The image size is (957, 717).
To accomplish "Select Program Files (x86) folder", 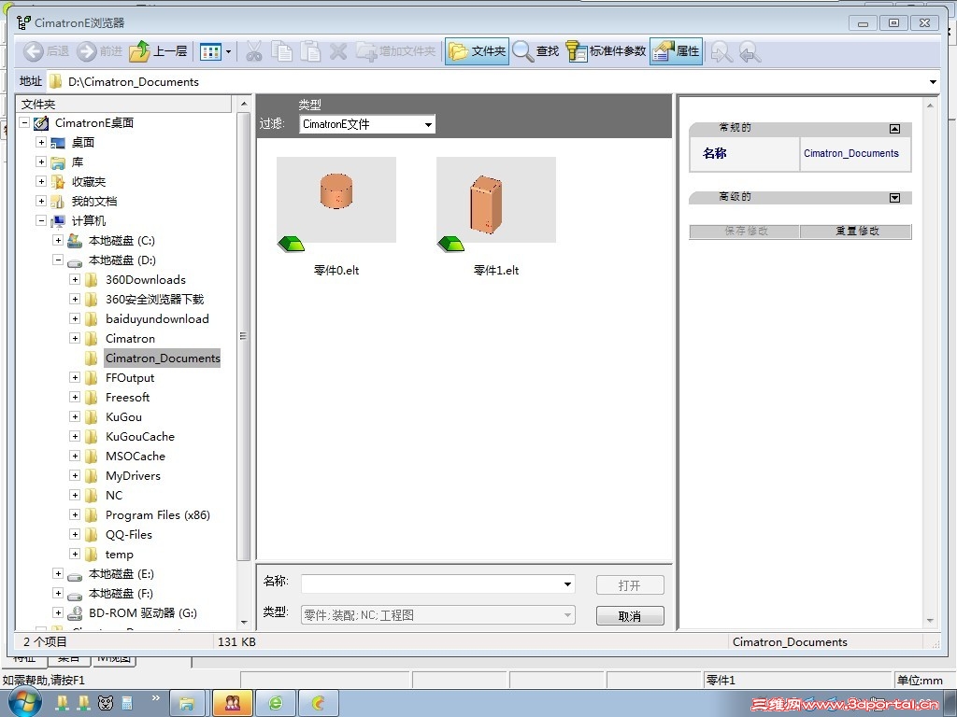I will [158, 514].
